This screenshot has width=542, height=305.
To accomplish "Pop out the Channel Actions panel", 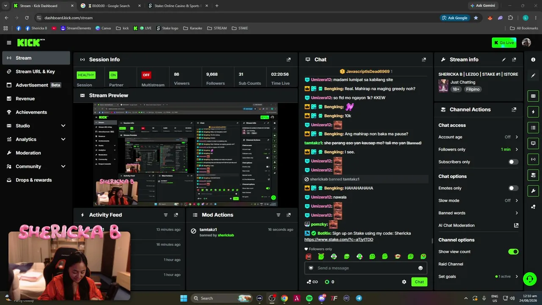I will pyautogui.click(x=514, y=110).
